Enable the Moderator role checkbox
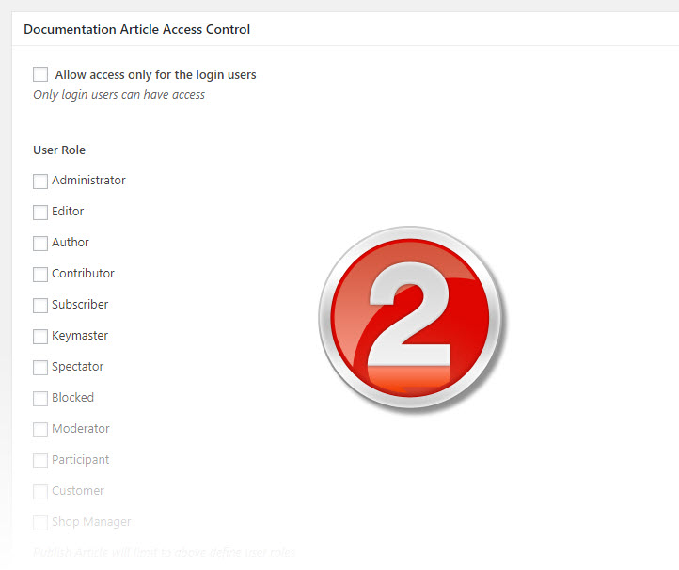This screenshot has width=679, height=570. [x=40, y=430]
